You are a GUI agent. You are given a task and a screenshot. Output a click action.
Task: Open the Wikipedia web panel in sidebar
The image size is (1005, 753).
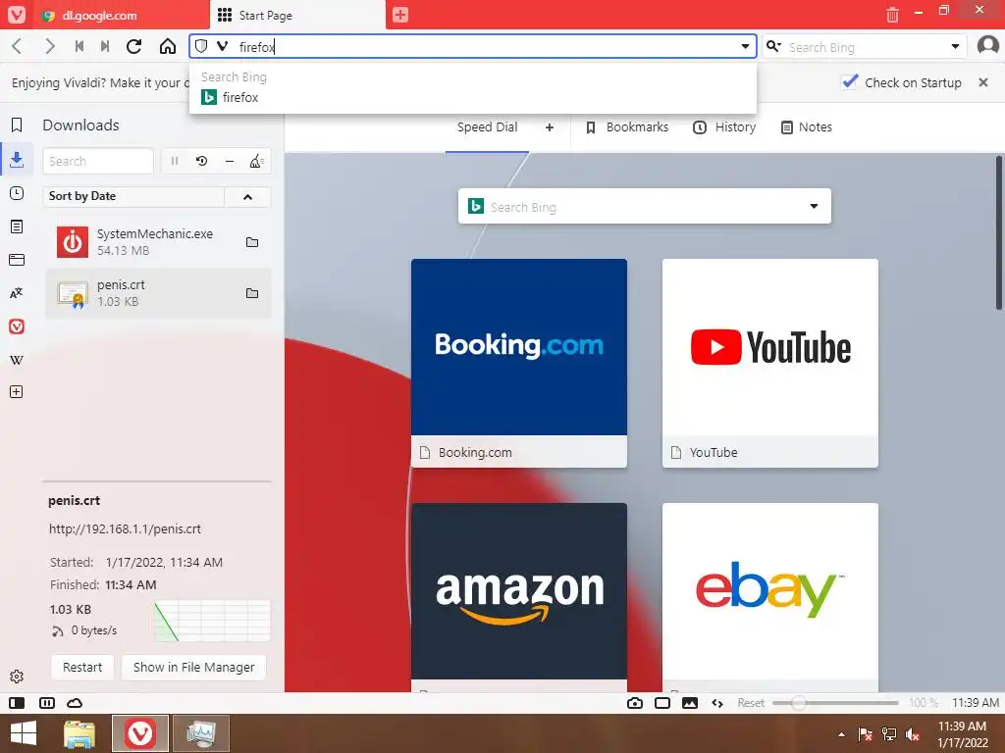(x=17, y=360)
